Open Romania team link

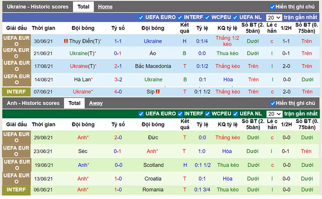(x=153, y=189)
